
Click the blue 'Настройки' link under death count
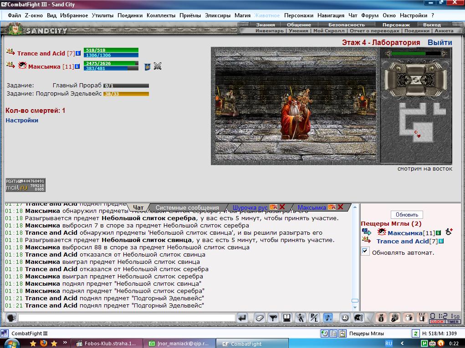tap(22, 120)
